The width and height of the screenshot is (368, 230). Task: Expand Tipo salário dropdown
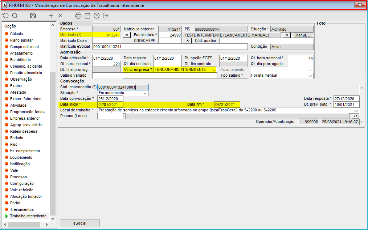(x=310, y=76)
